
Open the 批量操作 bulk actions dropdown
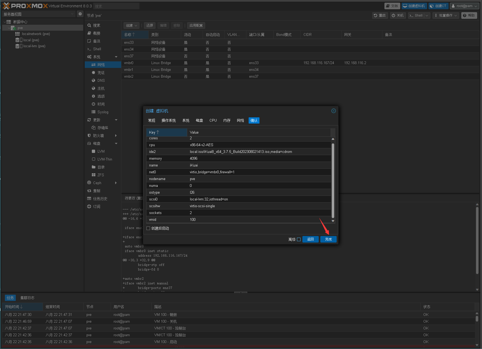click(446, 15)
